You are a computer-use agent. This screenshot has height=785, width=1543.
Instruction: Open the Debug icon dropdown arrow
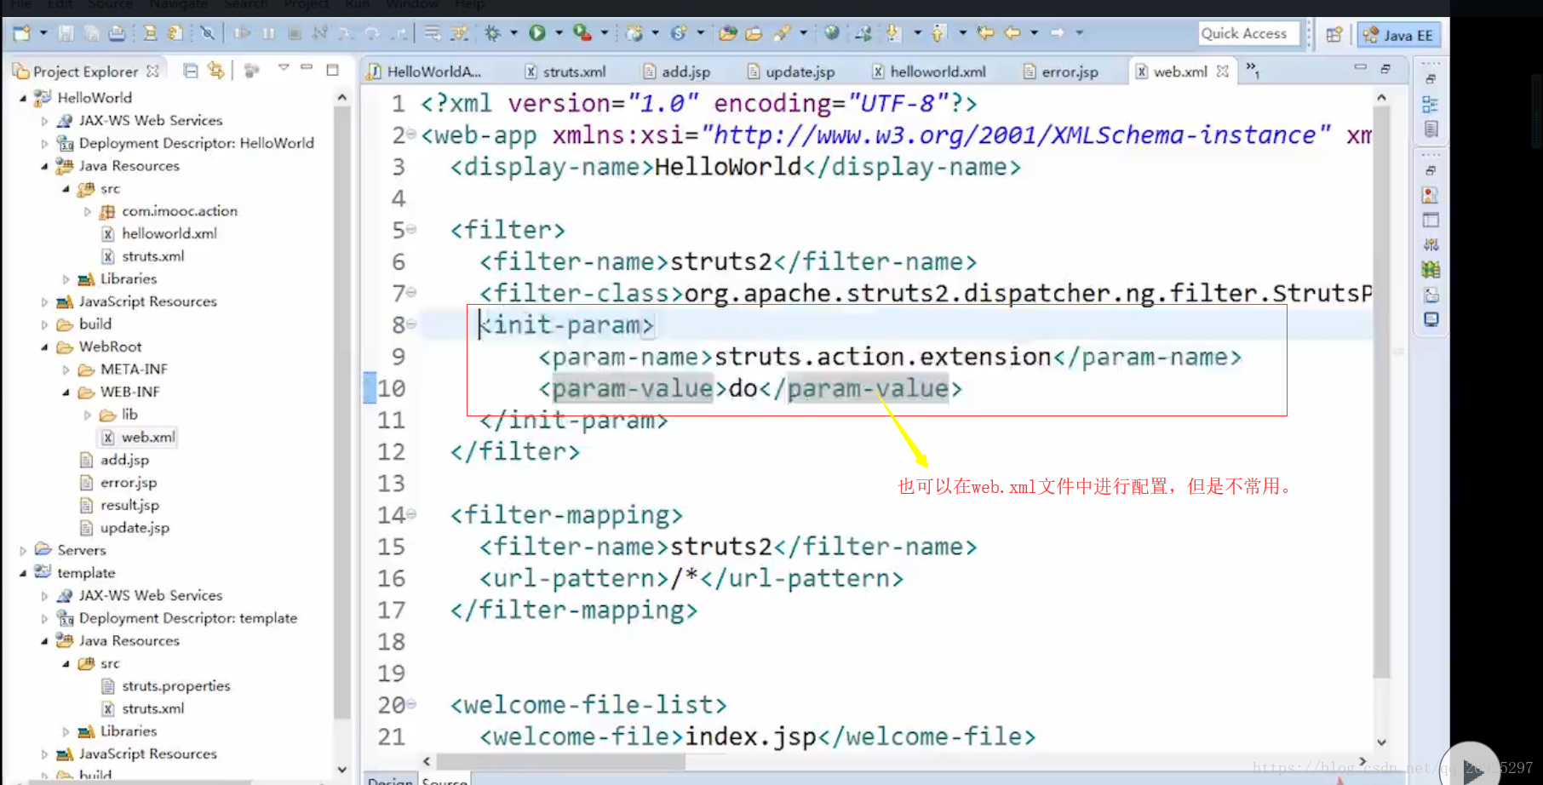coord(513,33)
